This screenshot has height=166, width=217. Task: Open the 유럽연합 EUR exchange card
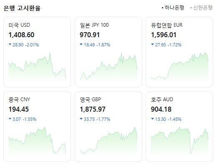pyautogui.click(x=179, y=52)
